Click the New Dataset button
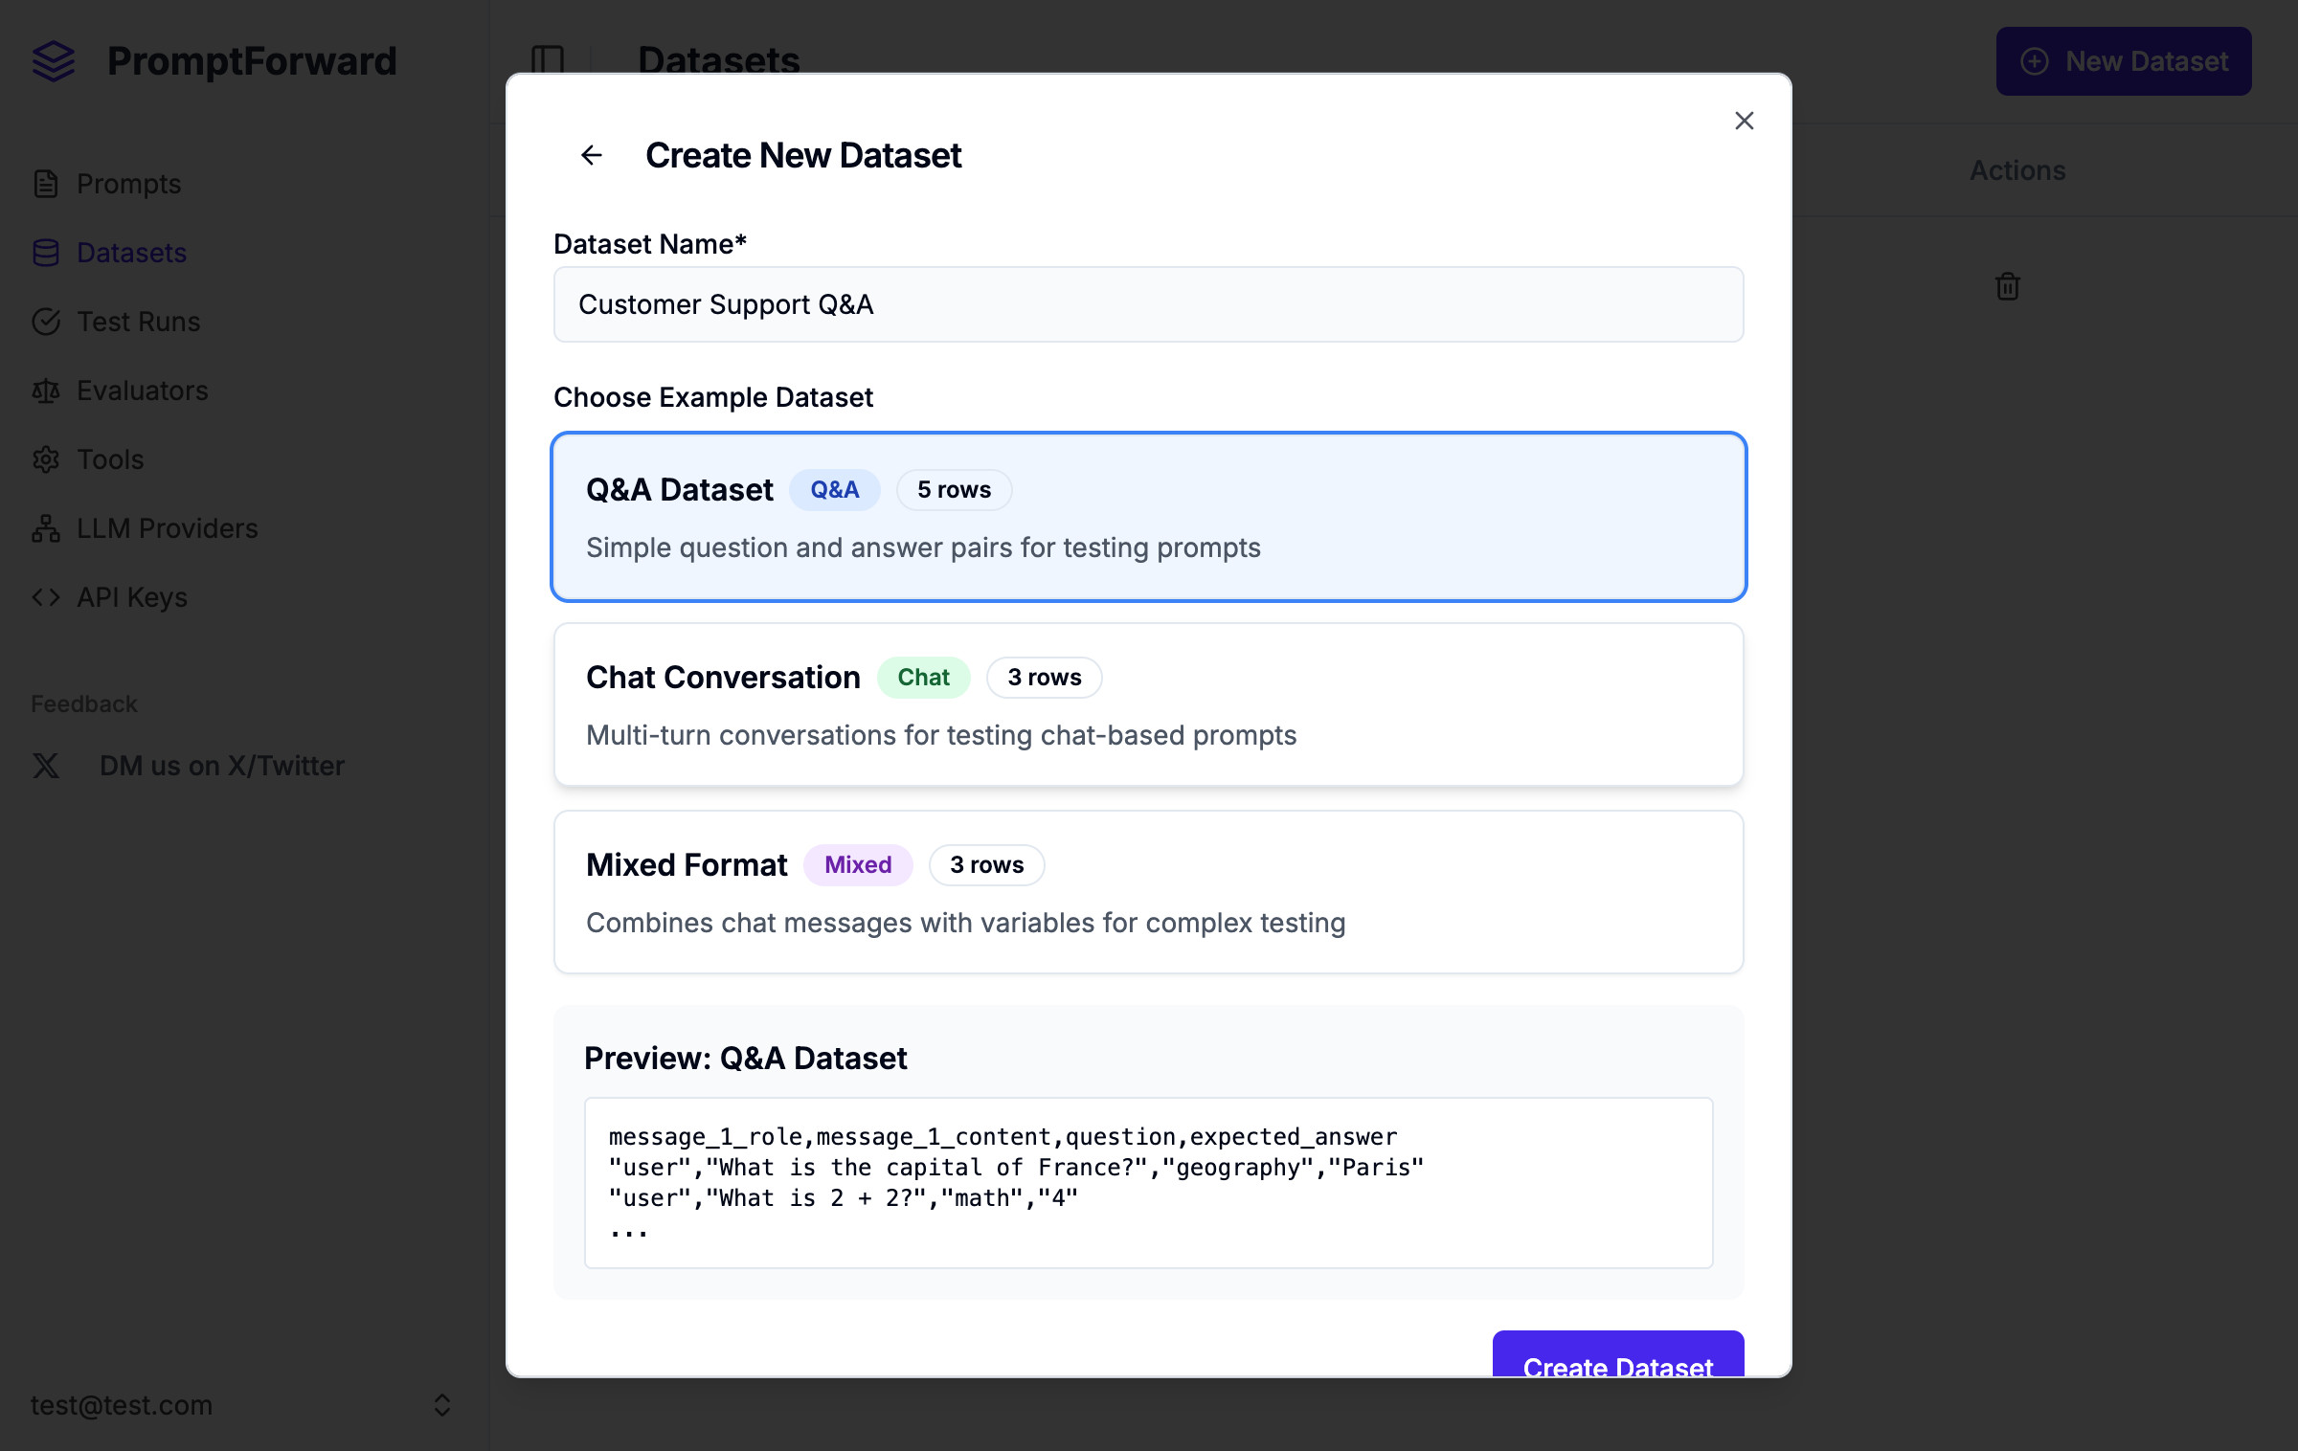2298x1451 pixels. 2124,61
